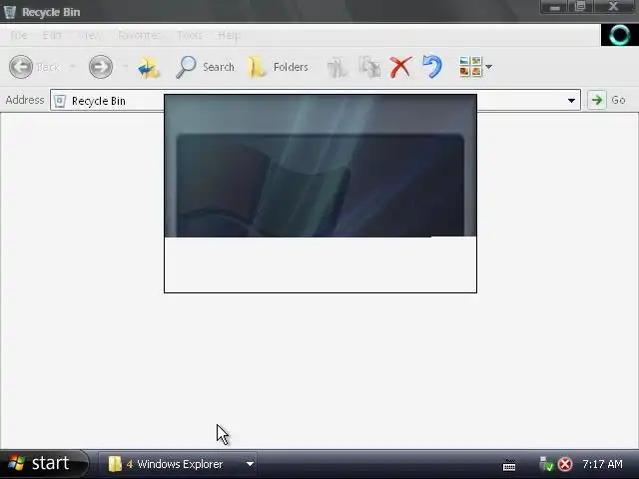
Task: Click the keyboard tray icon
Action: click(x=509, y=465)
